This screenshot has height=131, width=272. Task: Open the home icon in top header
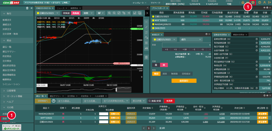(x=243, y=3)
